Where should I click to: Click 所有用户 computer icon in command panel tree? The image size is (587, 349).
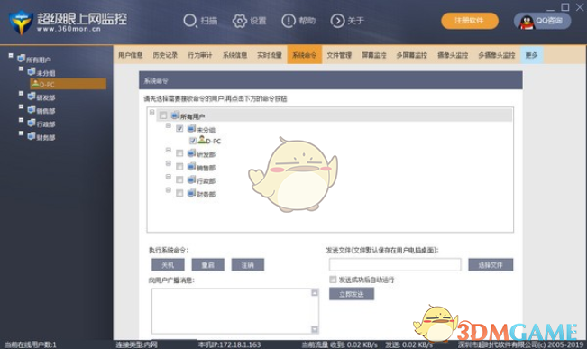175,115
